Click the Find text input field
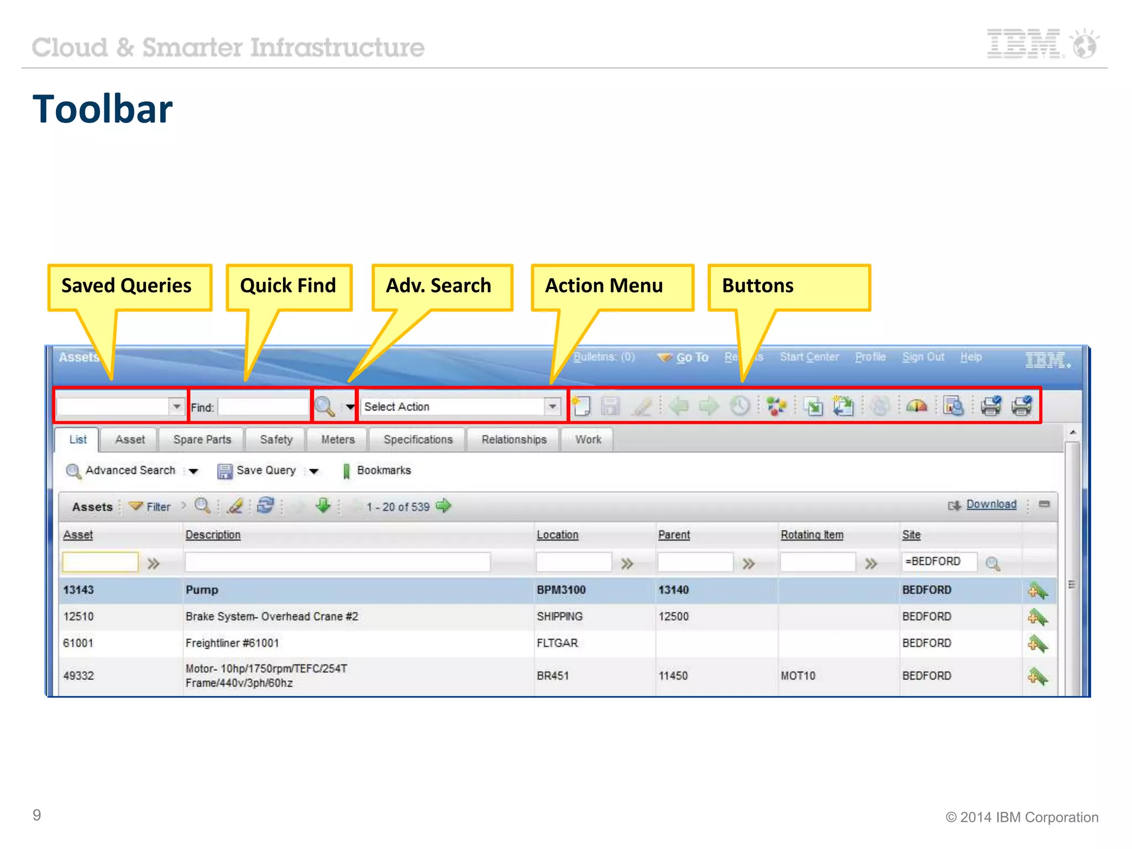 tap(263, 407)
